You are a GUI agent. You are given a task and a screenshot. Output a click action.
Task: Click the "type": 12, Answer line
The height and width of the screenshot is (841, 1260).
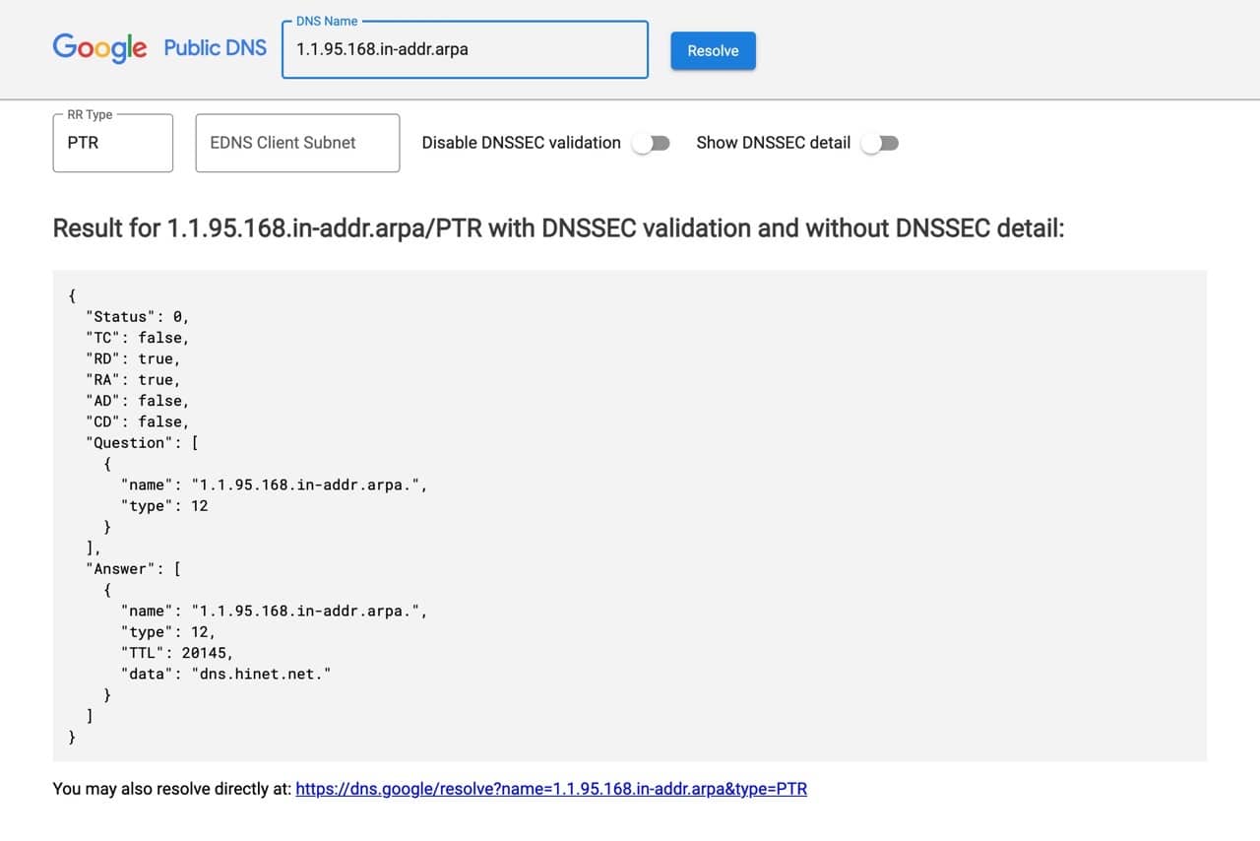point(168,631)
